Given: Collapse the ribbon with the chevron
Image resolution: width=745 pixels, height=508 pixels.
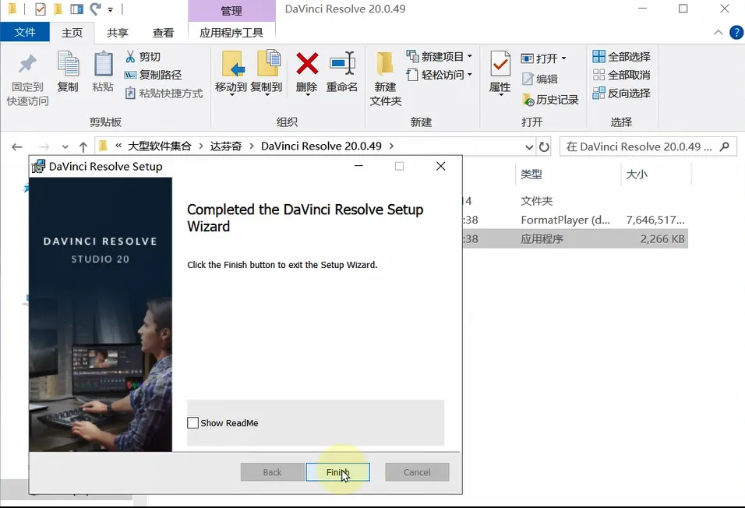Looking at the screenshot, I should [718, 33].
